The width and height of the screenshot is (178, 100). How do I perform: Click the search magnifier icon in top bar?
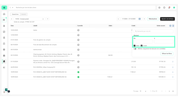coord(10,7)
